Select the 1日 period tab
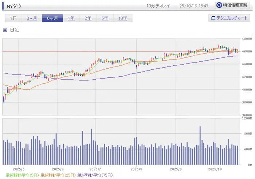The width and height of the screenshot is (255, 179). [x=13, y=18]
